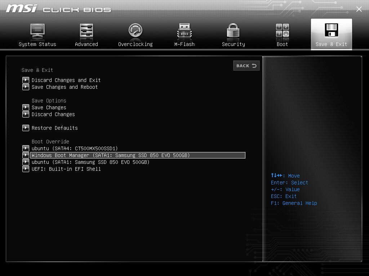Switch to M-Flash tab label

(184, 44)
